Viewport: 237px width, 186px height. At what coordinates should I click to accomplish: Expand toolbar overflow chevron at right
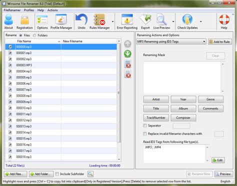pos(233,14)
